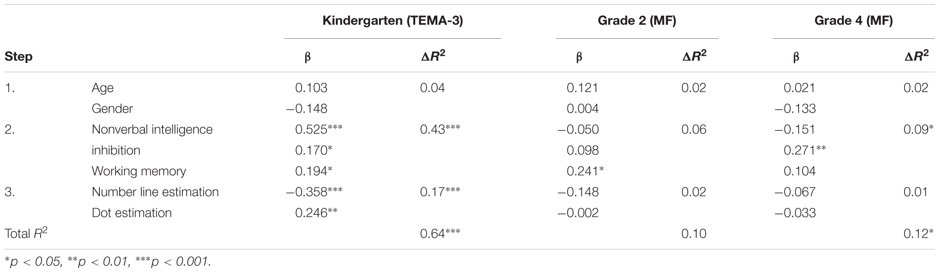Select the Total R² row label
The image size is (940, 273).
[x=26, y=232]
